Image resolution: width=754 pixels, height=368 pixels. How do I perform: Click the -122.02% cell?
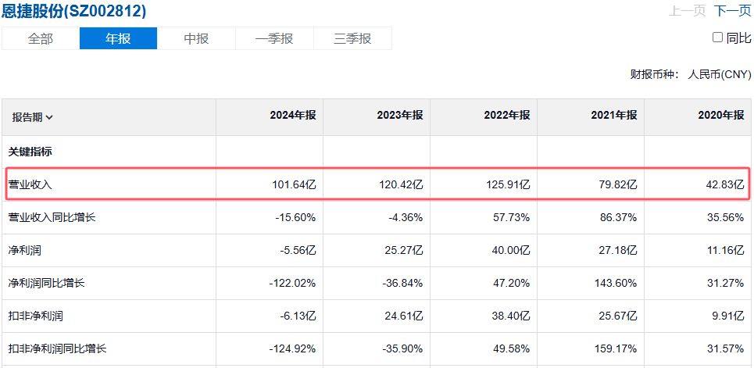(292, 283)
